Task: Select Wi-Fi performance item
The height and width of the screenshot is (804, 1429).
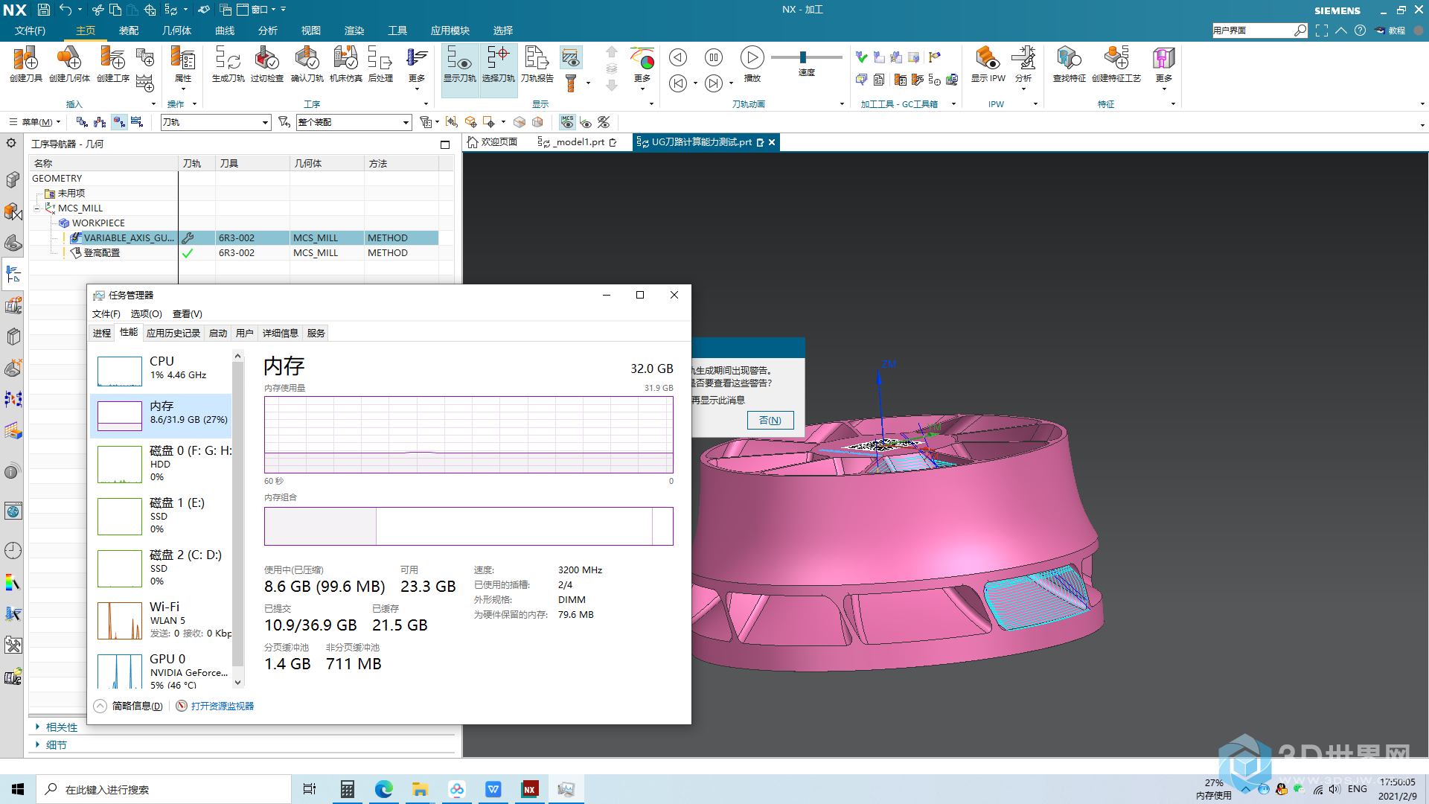Action: pos(162,620)
